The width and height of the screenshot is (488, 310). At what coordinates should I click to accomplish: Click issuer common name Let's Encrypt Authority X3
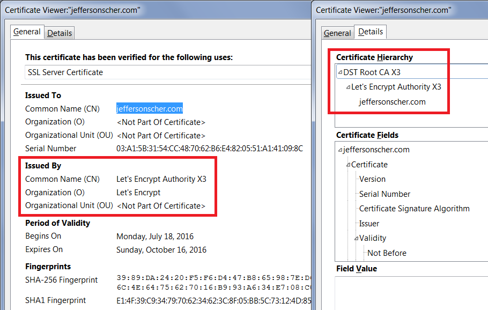click(161, 179)
